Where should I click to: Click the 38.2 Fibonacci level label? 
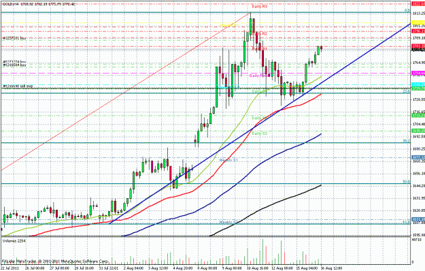[406, 141]
